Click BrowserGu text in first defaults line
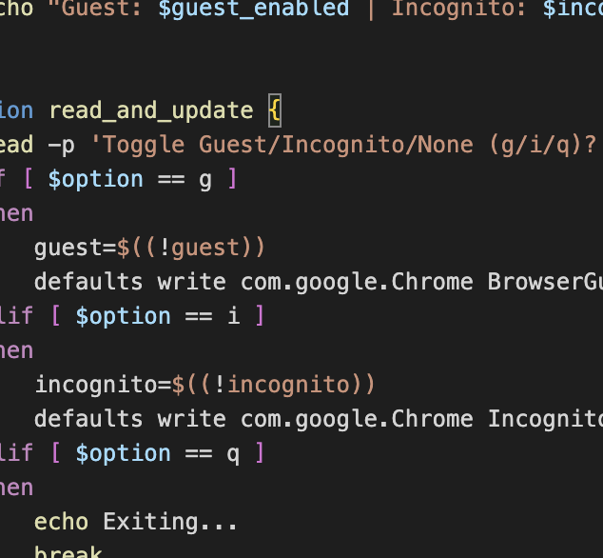The height and width of the screenshot is (558, 603). coord(545,282)
